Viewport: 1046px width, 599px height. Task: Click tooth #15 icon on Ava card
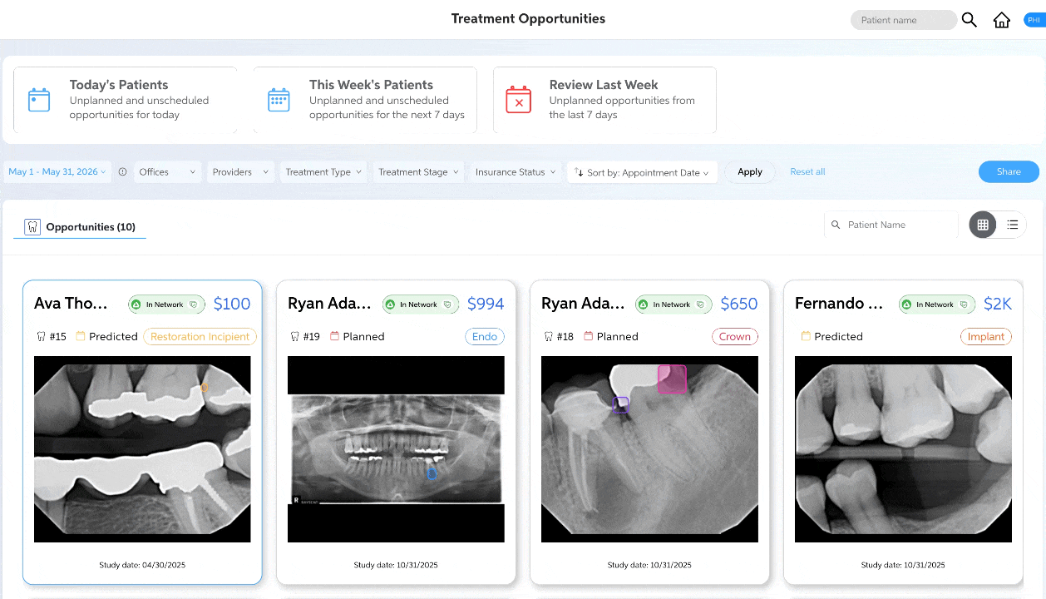point(40,337)
